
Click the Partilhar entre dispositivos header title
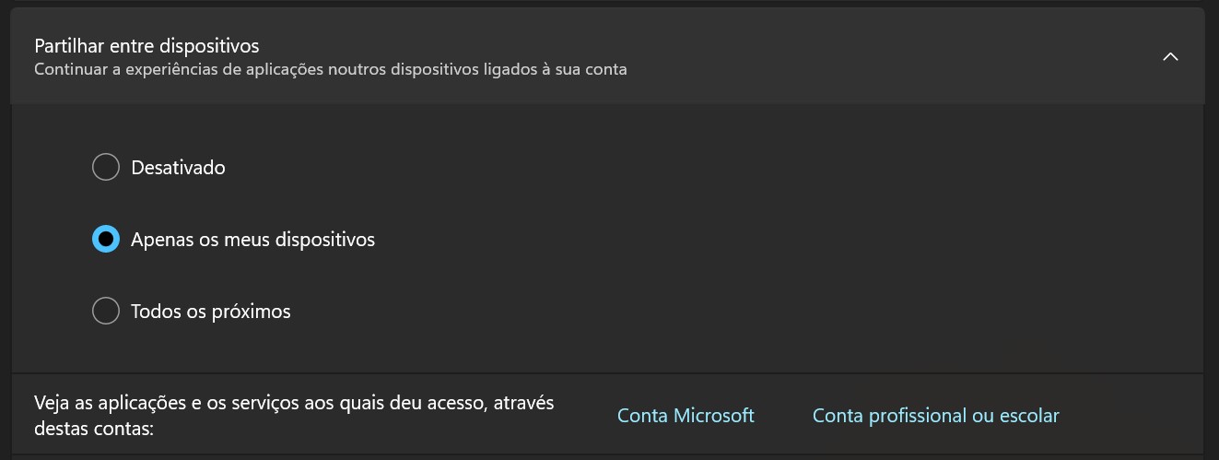pyautogui.click(x=147, y=45)
